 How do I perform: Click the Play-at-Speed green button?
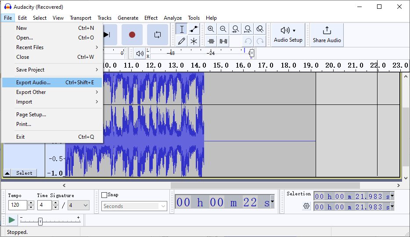[12, 220]
